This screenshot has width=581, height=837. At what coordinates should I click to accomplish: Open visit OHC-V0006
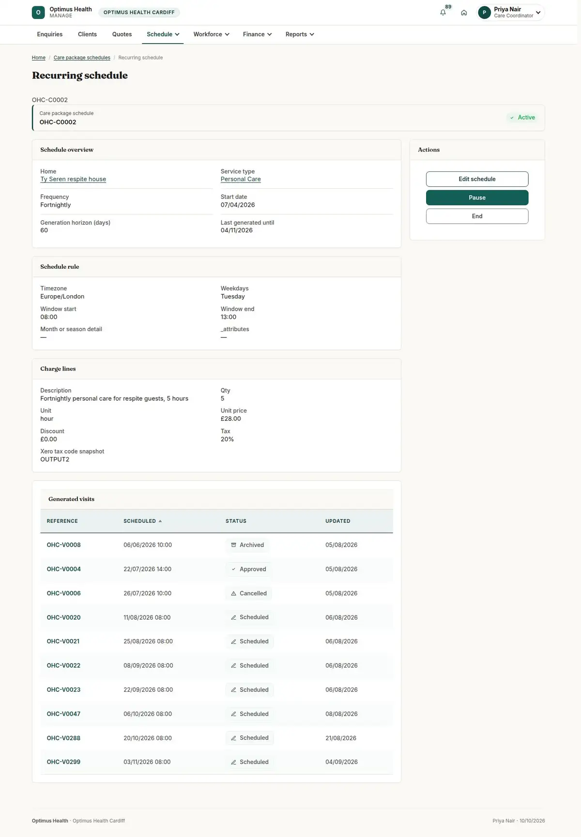(63, 594)
